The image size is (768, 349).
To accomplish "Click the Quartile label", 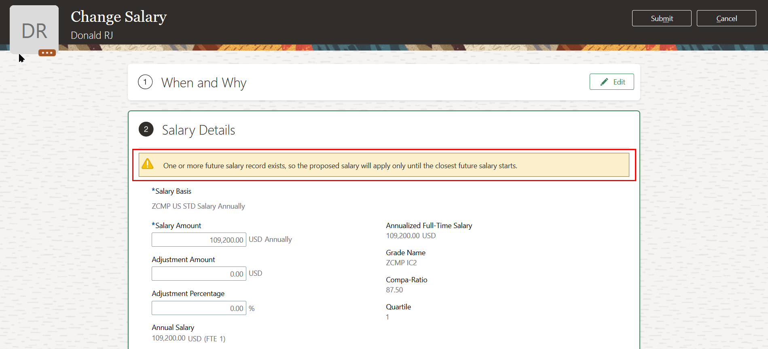I will tap(398, 307).
